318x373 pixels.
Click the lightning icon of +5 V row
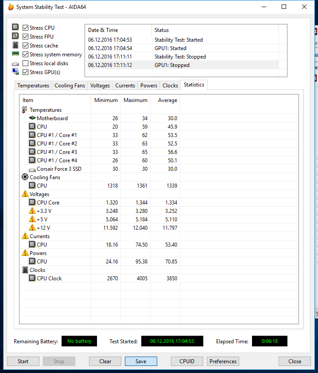point(32,219)
